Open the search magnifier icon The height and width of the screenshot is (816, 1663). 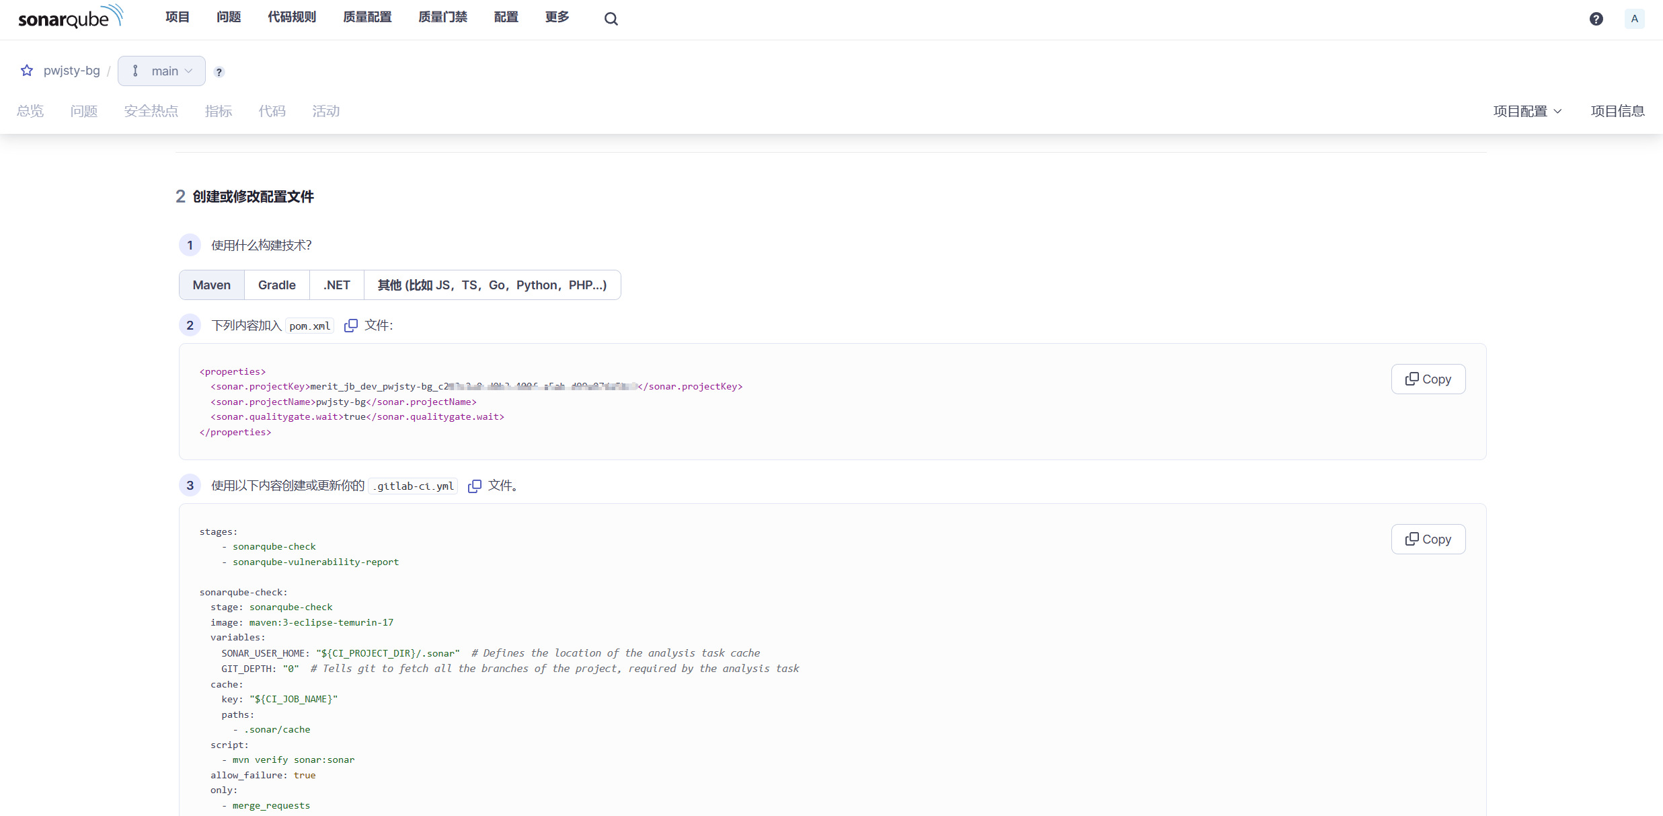click(611, 19)
